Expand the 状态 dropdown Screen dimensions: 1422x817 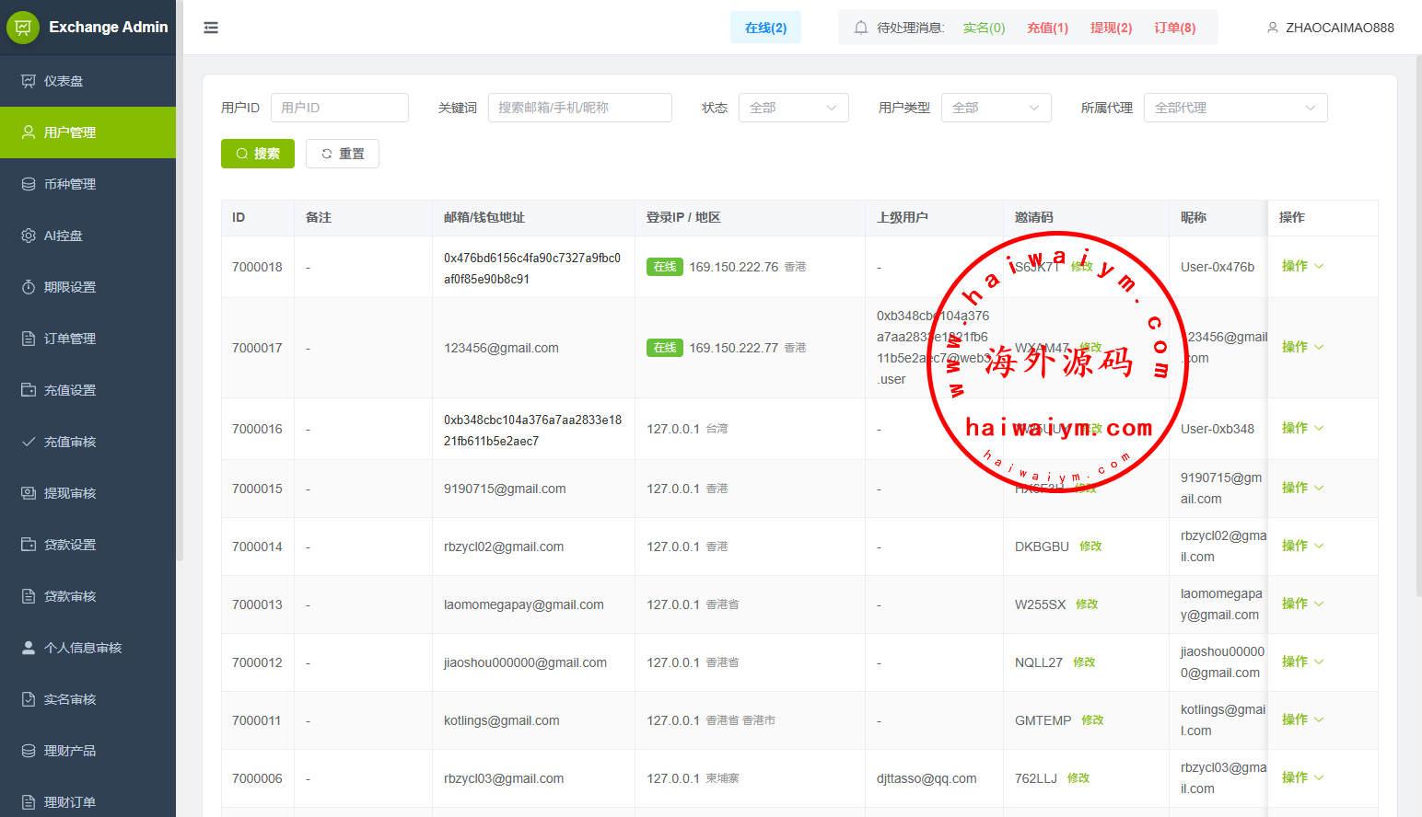click(x=793, y=108)
